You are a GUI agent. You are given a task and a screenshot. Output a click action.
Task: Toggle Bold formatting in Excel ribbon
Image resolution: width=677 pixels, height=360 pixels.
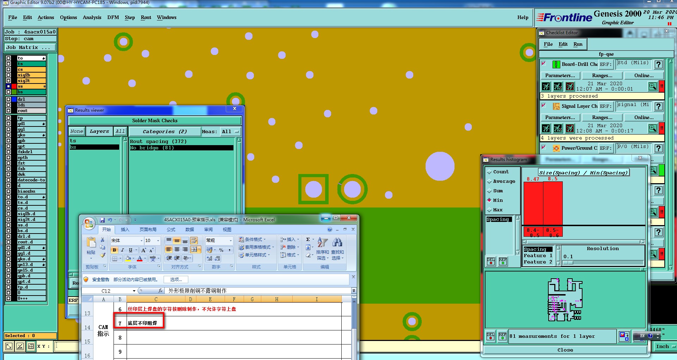(x=114, y=250)
